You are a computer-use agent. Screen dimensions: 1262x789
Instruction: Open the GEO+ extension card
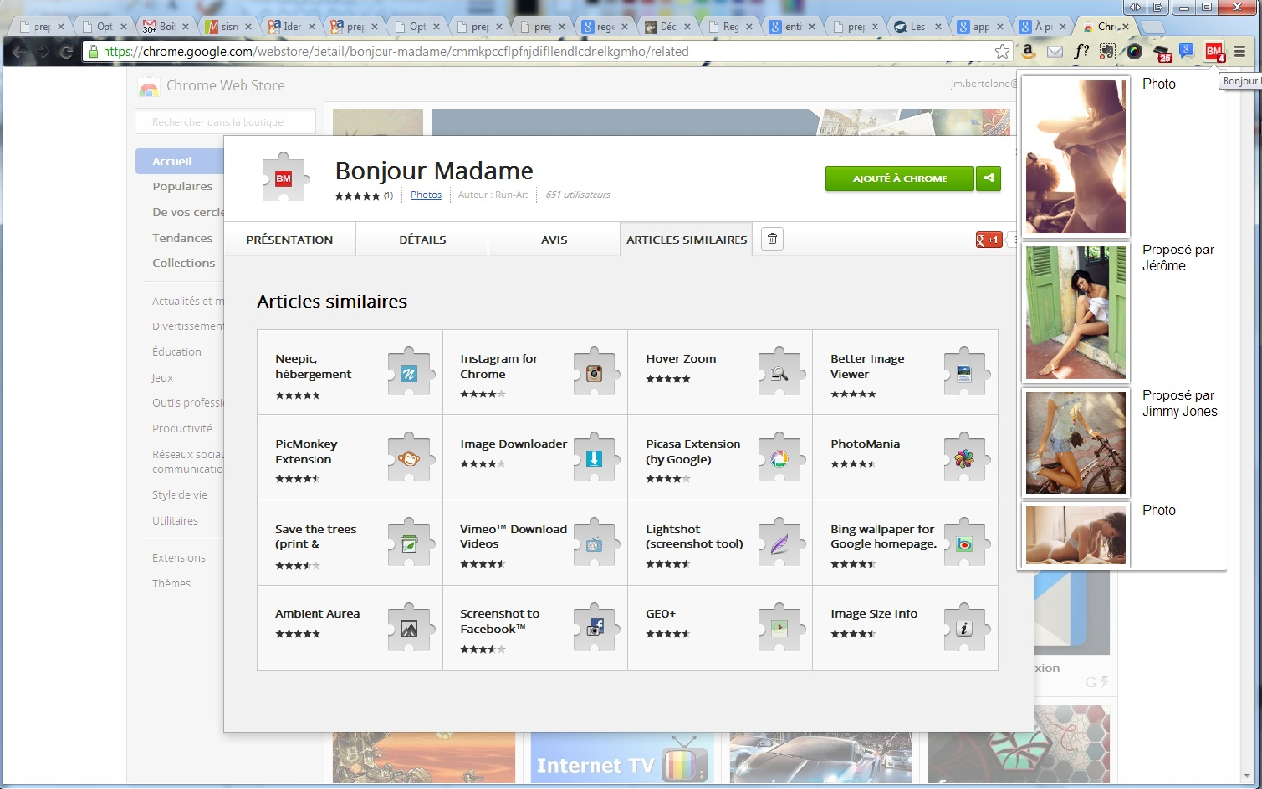click(720, 626)
